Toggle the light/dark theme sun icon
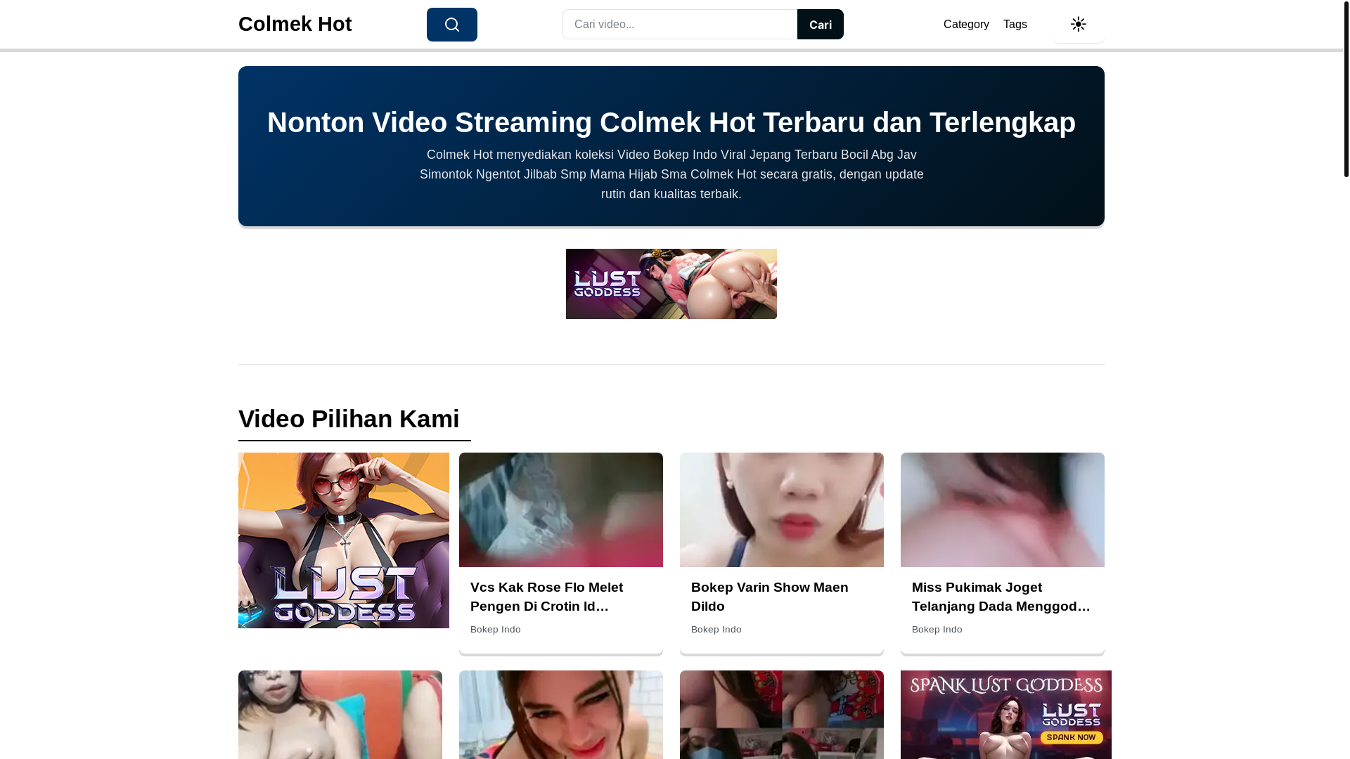This screenshot has width=1350, height=759. 1078,24
